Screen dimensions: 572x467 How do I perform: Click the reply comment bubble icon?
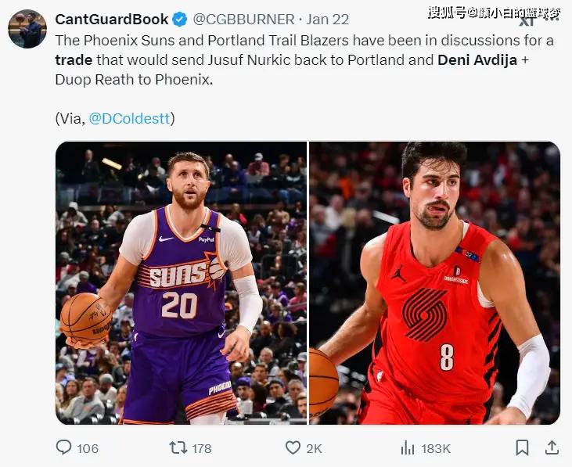64,447
